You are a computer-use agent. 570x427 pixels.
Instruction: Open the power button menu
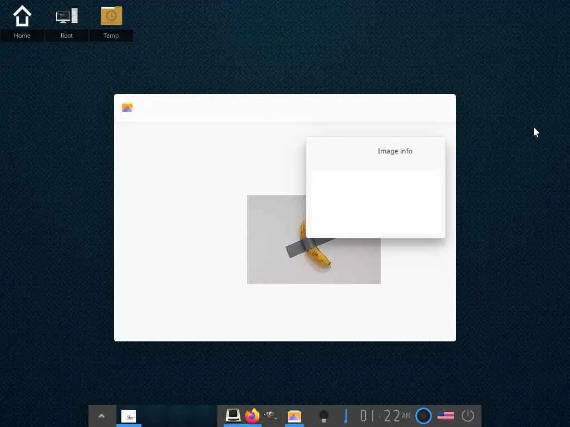(468, 416)
